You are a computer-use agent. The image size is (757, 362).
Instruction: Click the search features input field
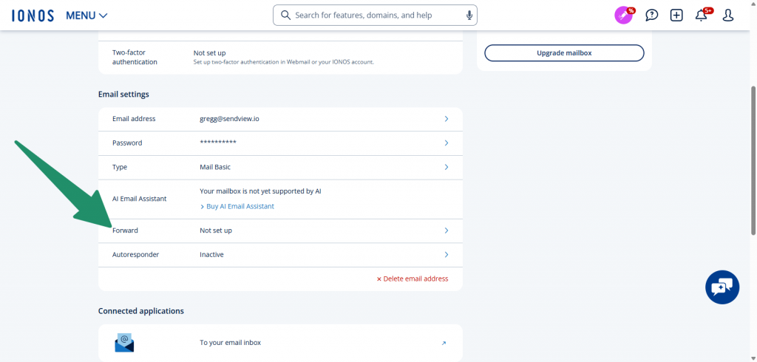pos(375,16)
